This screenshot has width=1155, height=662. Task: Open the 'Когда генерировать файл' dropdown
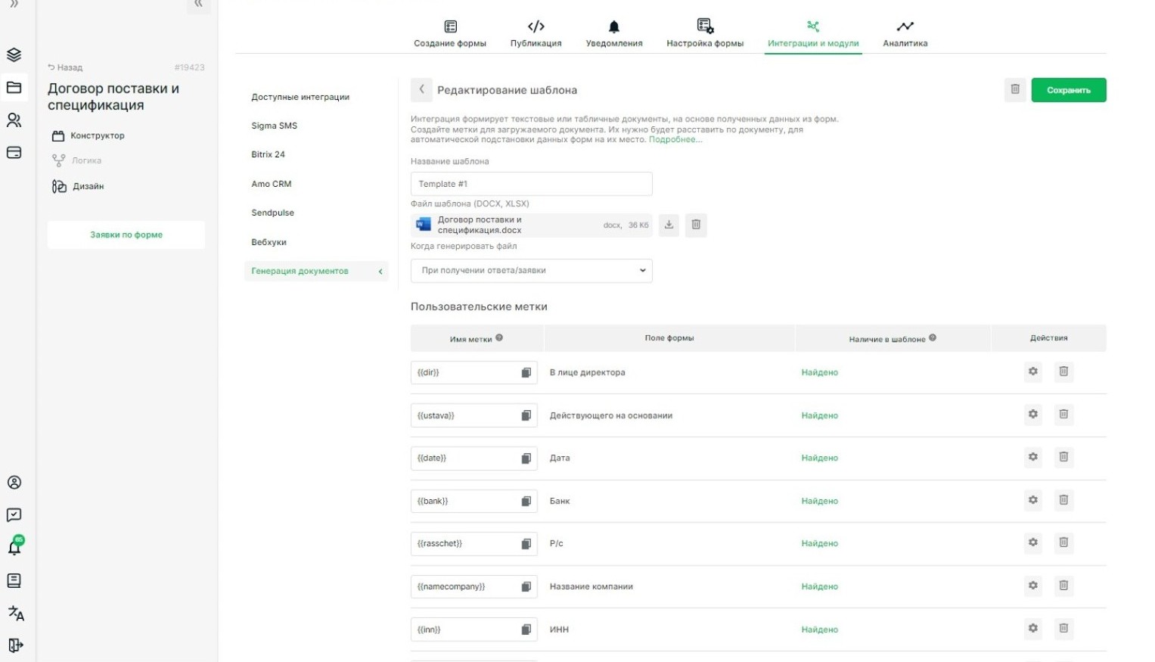tap(531, 271)
